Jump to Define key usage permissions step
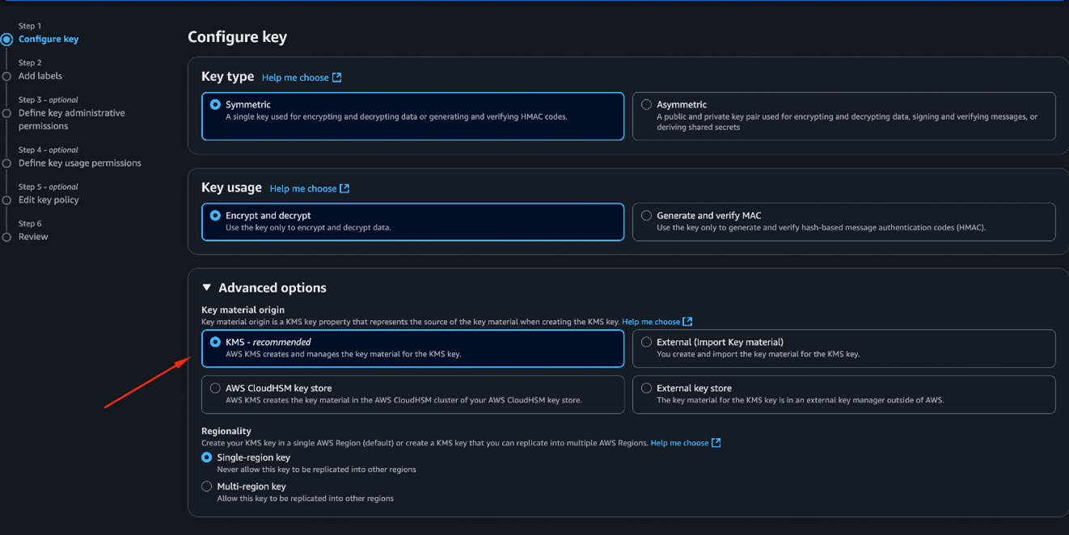This screenshot has width=1069, height=535. (x=79, y=163)
